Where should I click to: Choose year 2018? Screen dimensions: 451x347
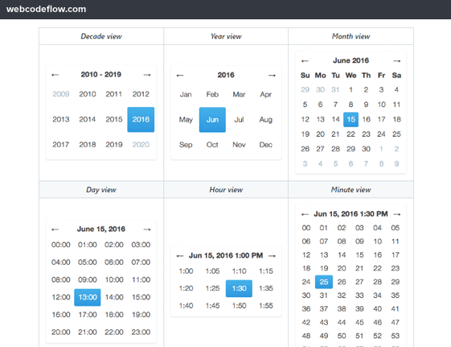pos(88,145)
